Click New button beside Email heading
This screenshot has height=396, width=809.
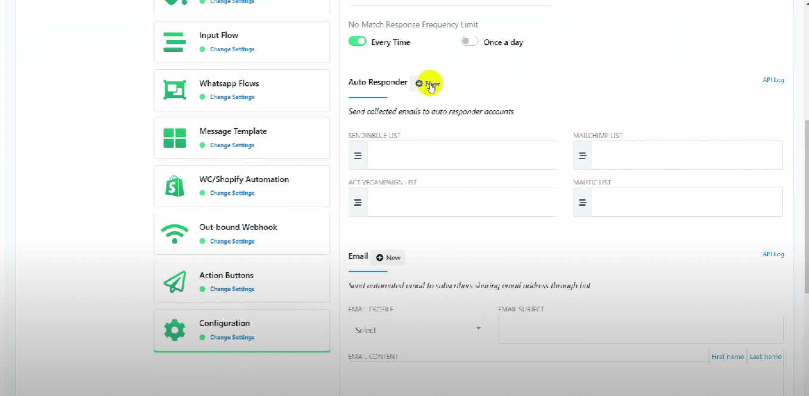[x=388, y=257]
